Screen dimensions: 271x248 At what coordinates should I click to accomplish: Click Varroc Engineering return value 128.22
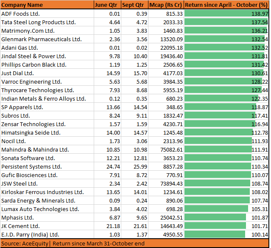click(260, 82)
